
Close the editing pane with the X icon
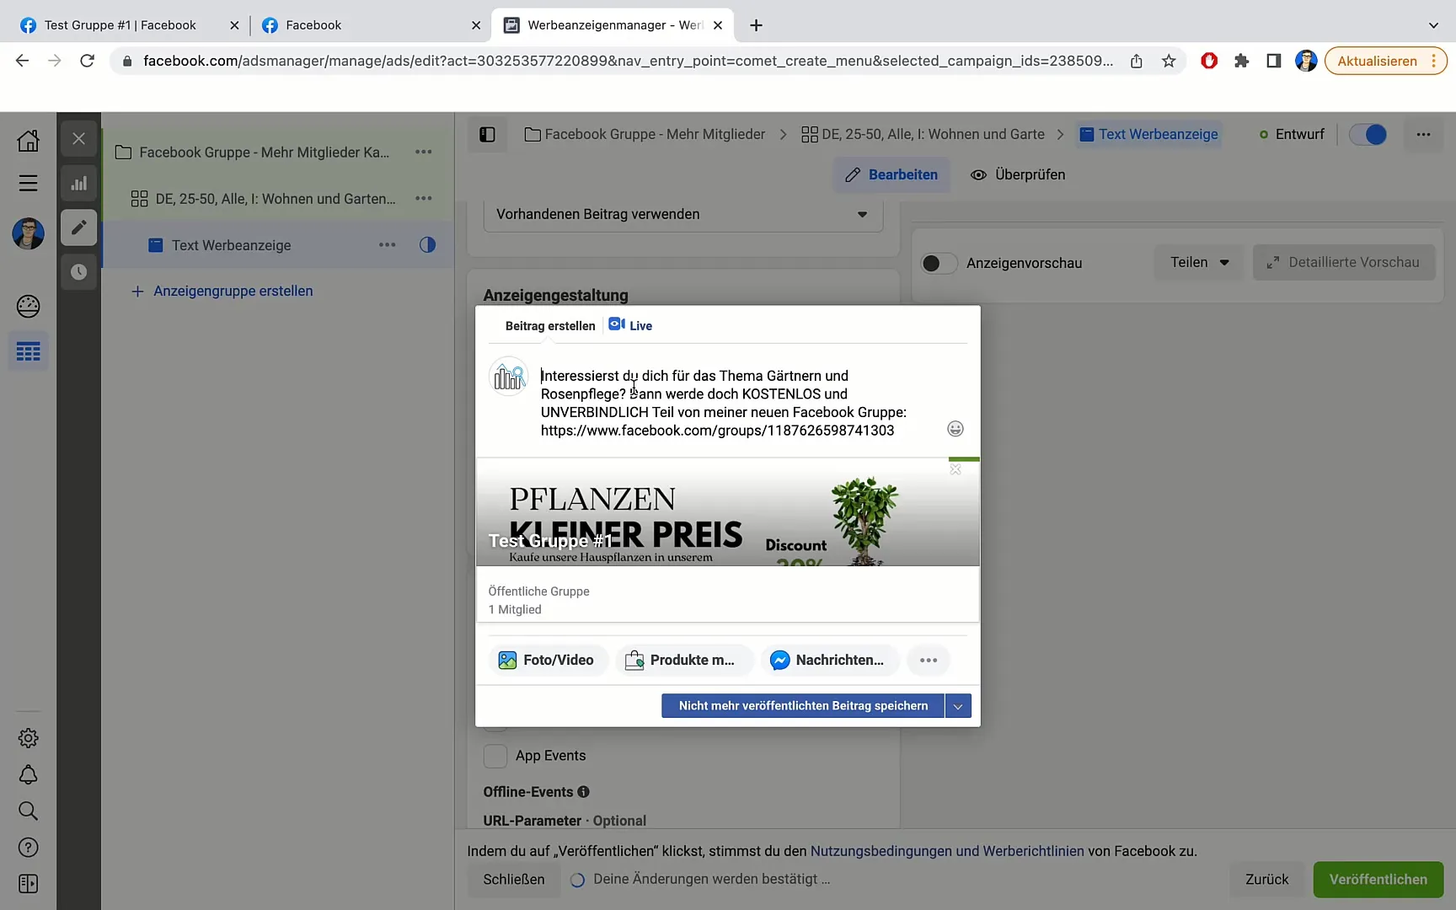click(x=78, y=139)
